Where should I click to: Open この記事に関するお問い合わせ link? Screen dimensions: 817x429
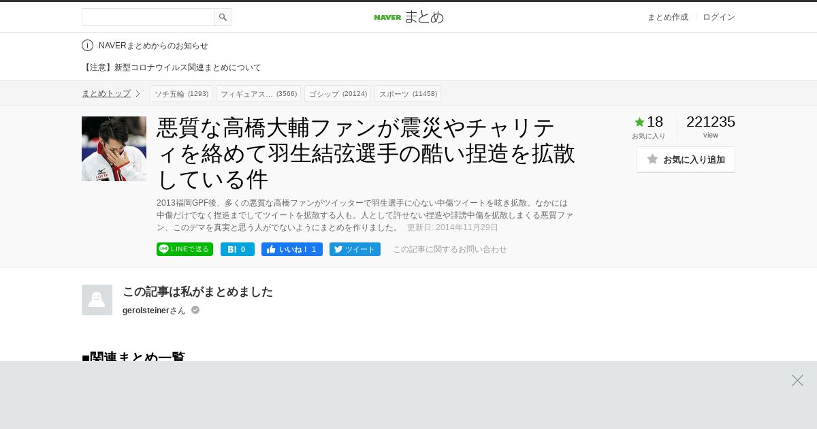coord(450,249)
